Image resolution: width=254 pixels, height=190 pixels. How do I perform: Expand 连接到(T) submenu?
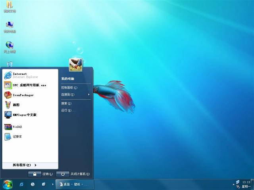tap(76, 95)
